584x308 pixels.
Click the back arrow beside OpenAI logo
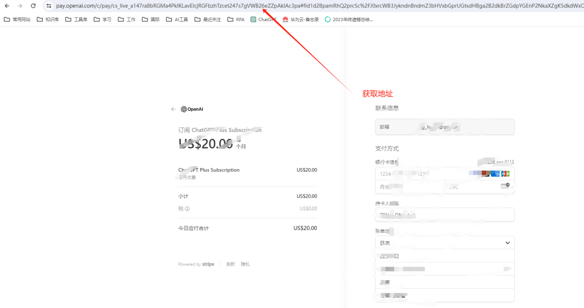click(173, 109)
